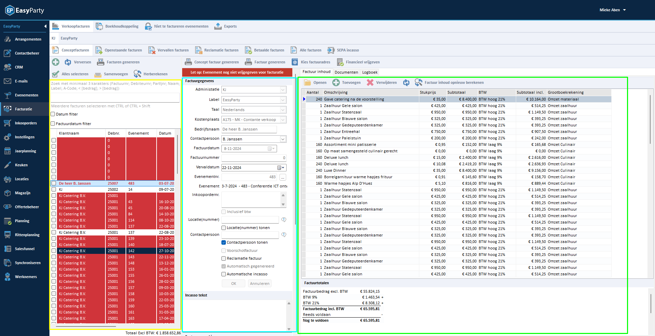The height and width of the screenshot is (336, 655).
Task: Click Alles selecteren checkmark icon
Action: tap(56, 74)
